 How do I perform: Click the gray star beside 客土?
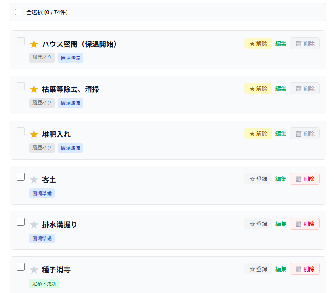coord(34,180)
